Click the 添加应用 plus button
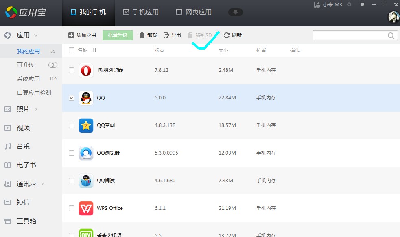Screen dimensions: 400x237 pyautogui.click(x=82, y=35)
